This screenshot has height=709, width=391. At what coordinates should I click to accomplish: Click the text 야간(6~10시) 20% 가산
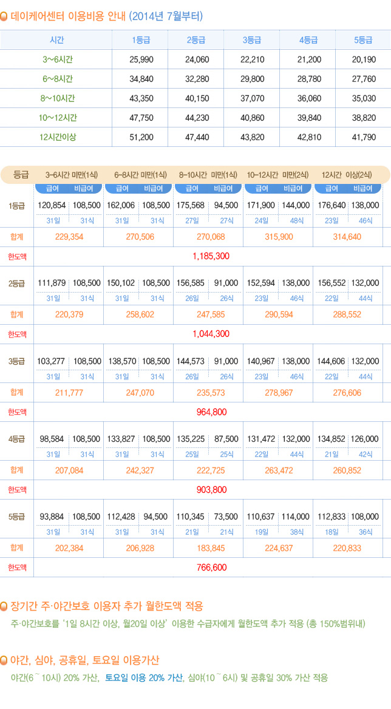pyautogui.click(x=55, y=678)
